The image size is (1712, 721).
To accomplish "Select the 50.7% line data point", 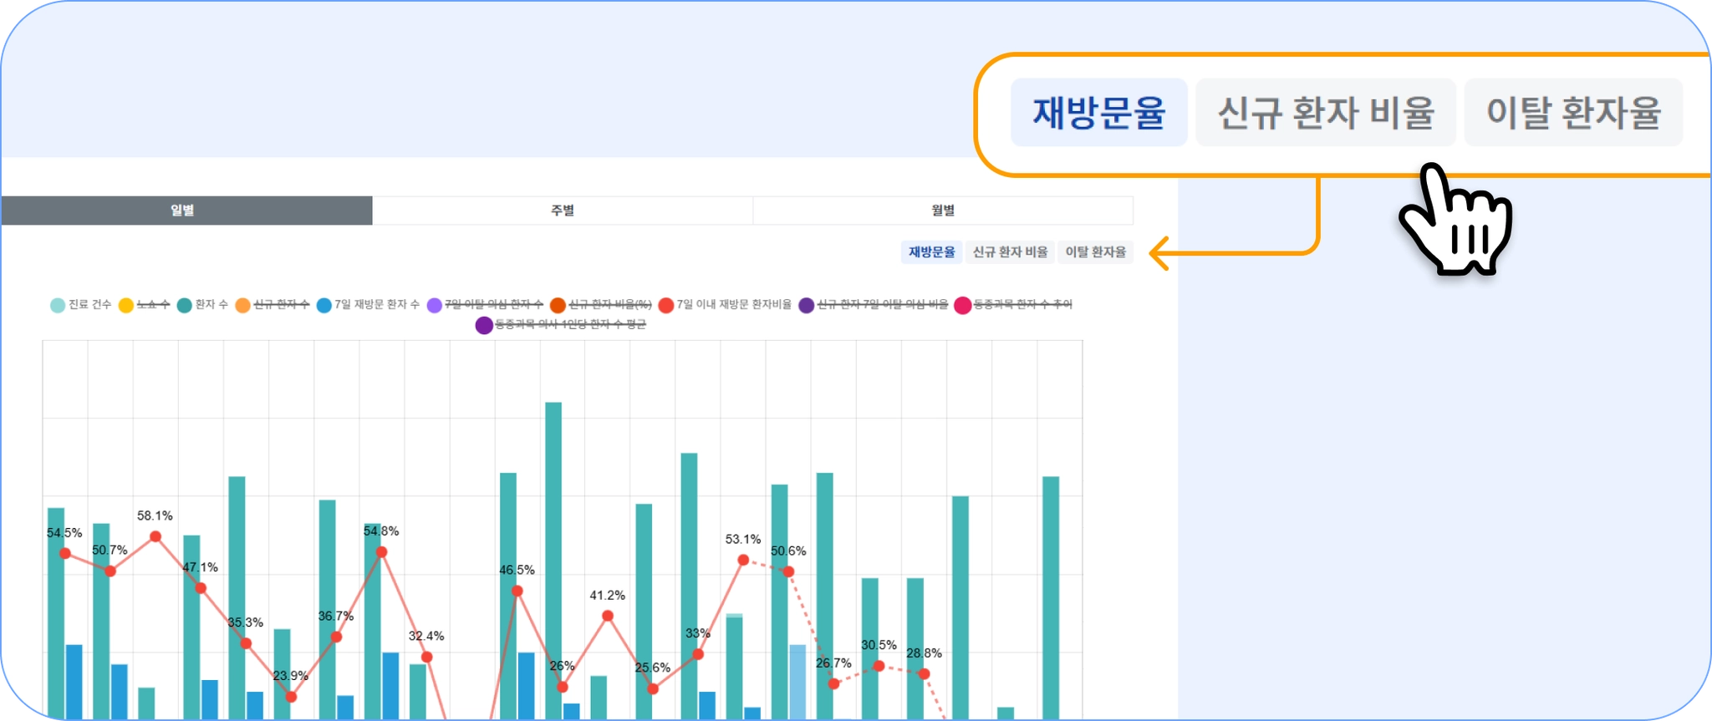I will (110, 571).
